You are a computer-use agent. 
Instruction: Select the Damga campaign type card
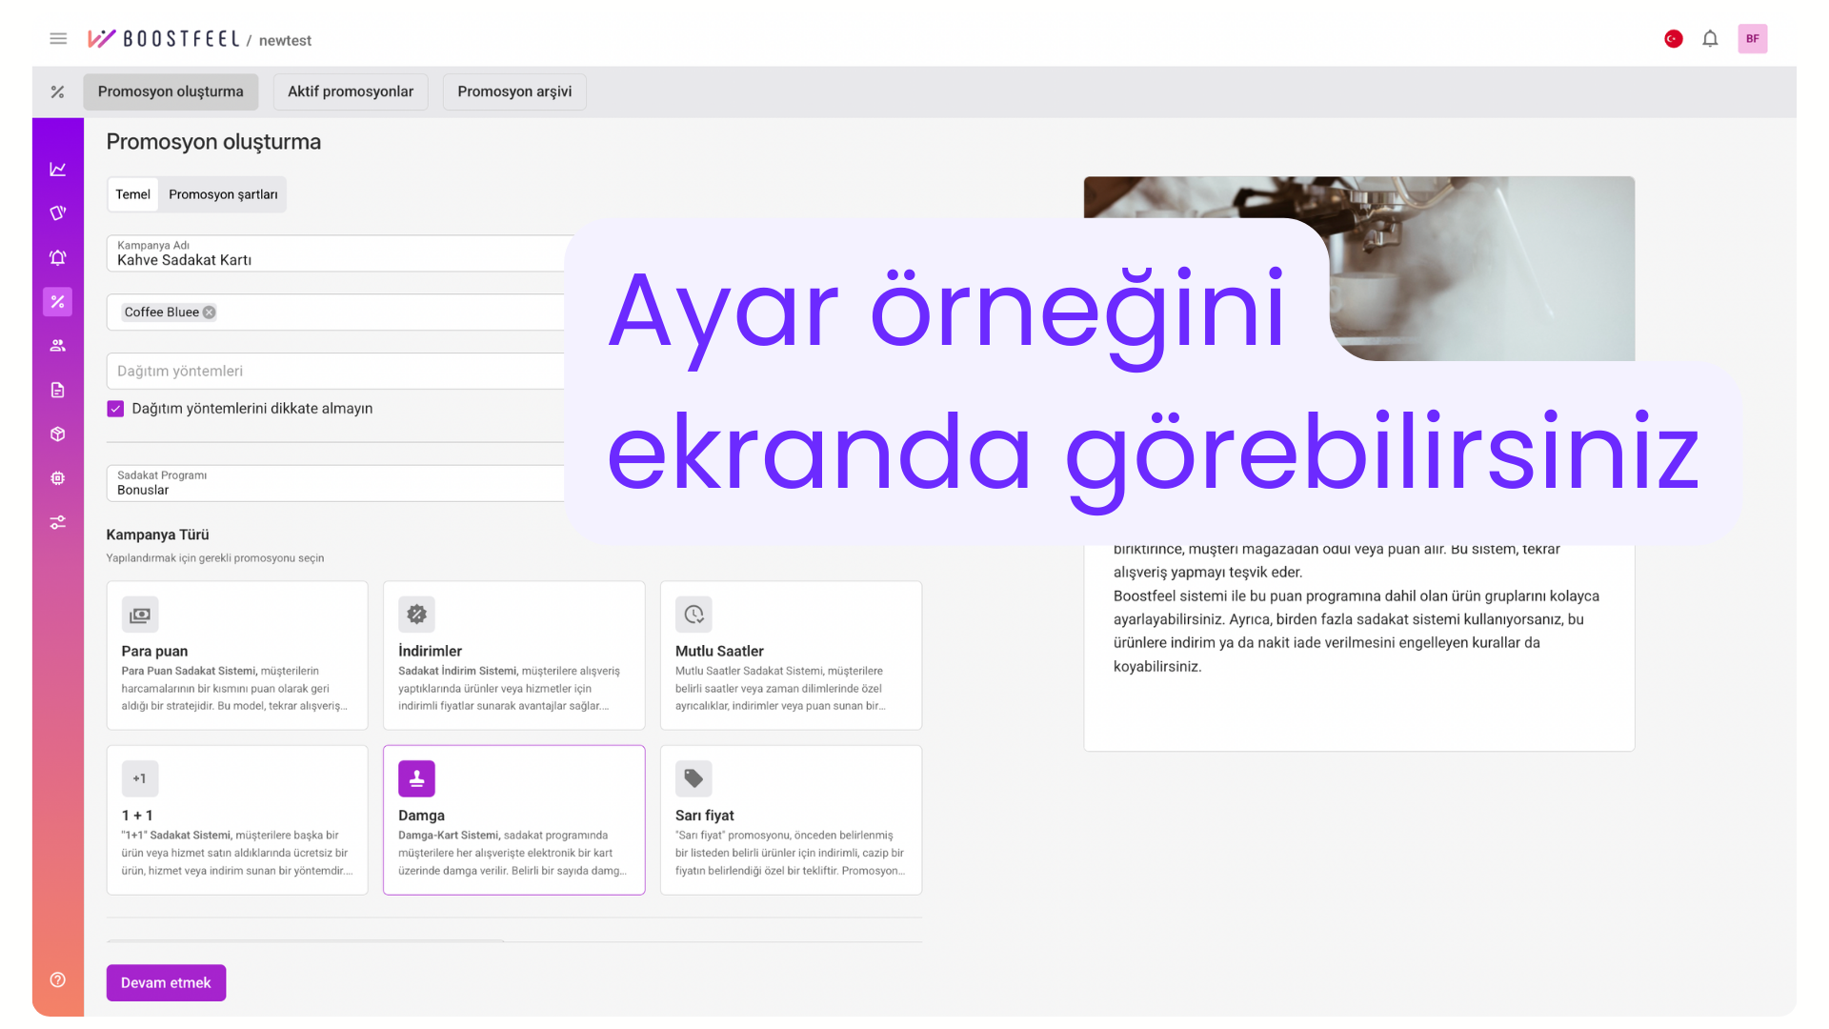(513, 819)
